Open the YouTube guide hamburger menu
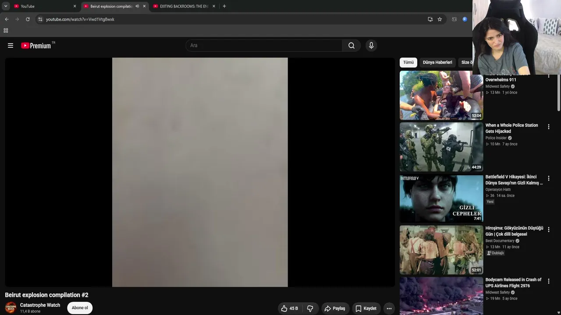The height and width of the screenshot is (315, 561). coord(11,45)
